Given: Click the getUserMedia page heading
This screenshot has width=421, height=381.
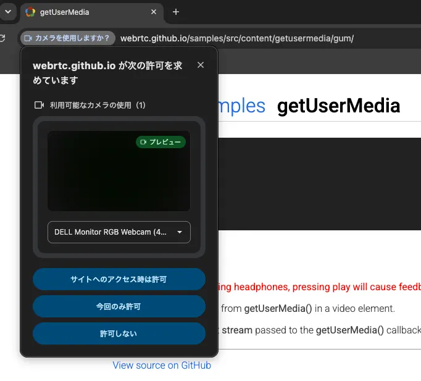Looking at the screenshot, I should tap(338, 106).
